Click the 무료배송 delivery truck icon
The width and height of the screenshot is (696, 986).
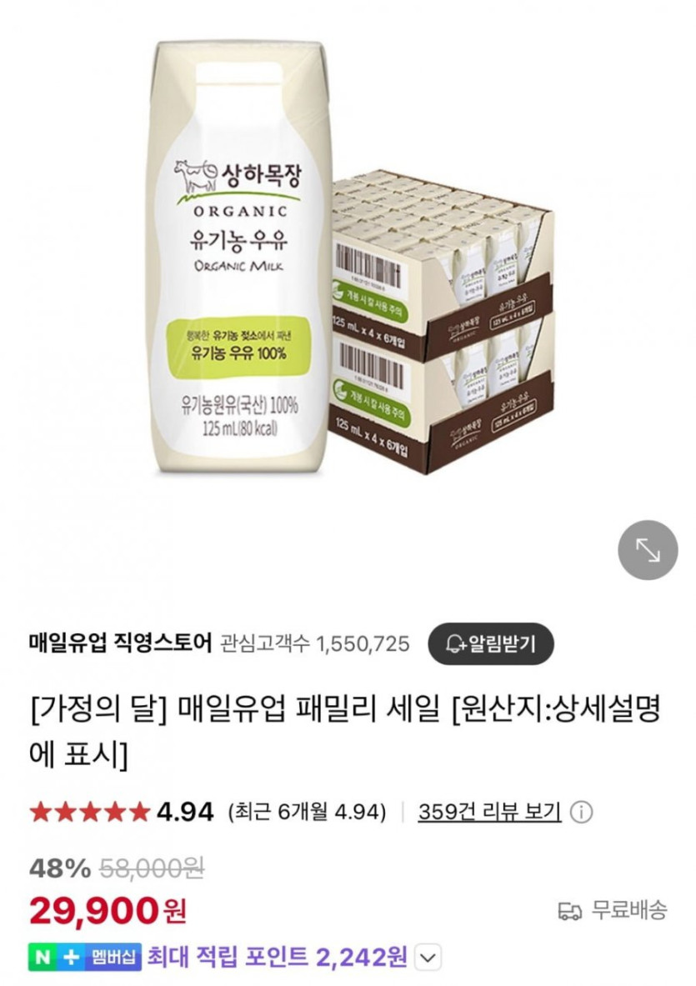point(569,910)
